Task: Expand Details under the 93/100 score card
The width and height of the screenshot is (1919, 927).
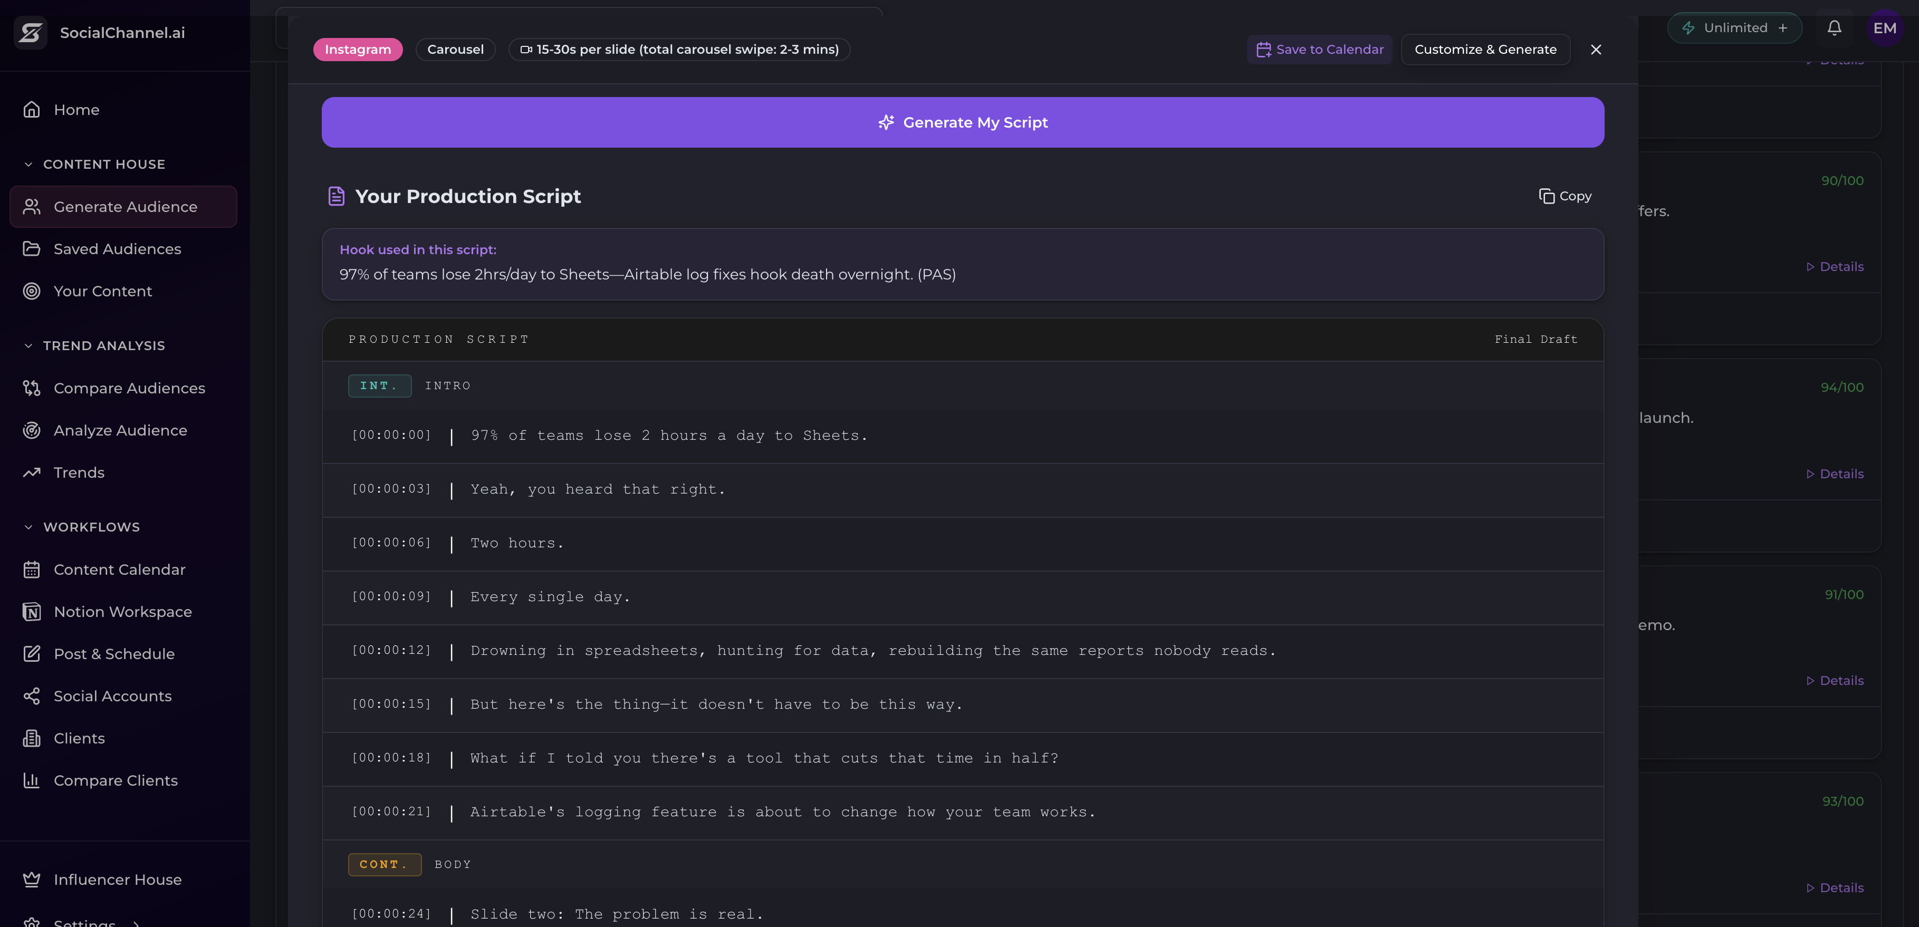Action: (x=1834, y=887)
